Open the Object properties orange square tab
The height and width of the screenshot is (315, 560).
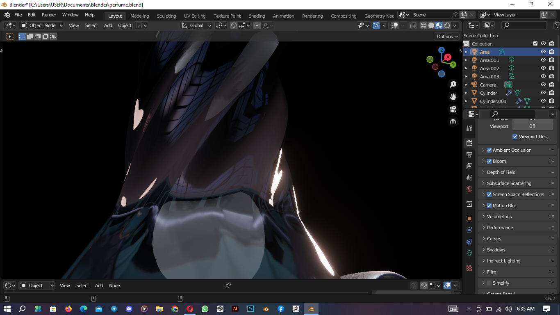(469, 219)
